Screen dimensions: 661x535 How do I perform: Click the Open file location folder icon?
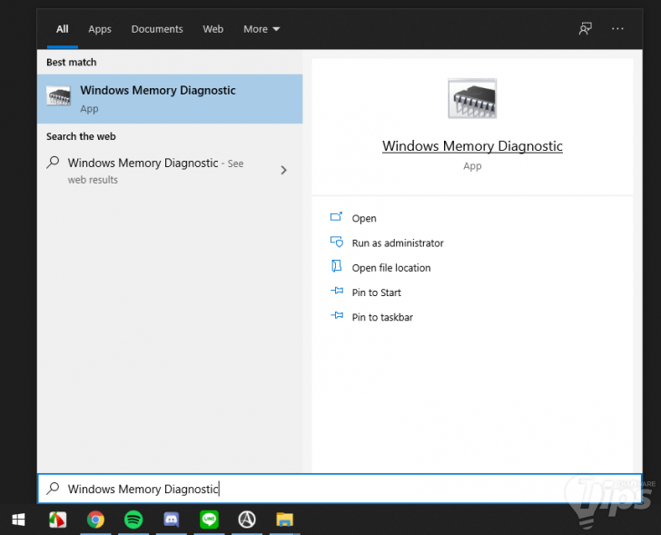(x=336, y=266)
